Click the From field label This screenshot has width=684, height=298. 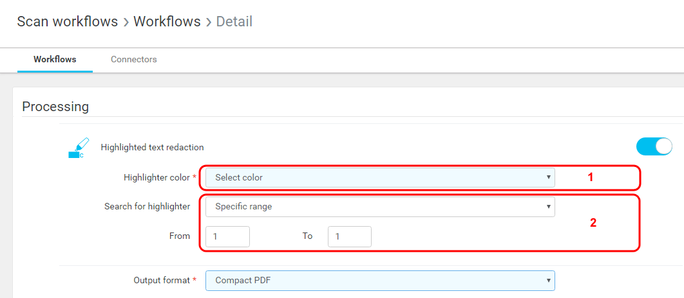click(x=180, y=236)
